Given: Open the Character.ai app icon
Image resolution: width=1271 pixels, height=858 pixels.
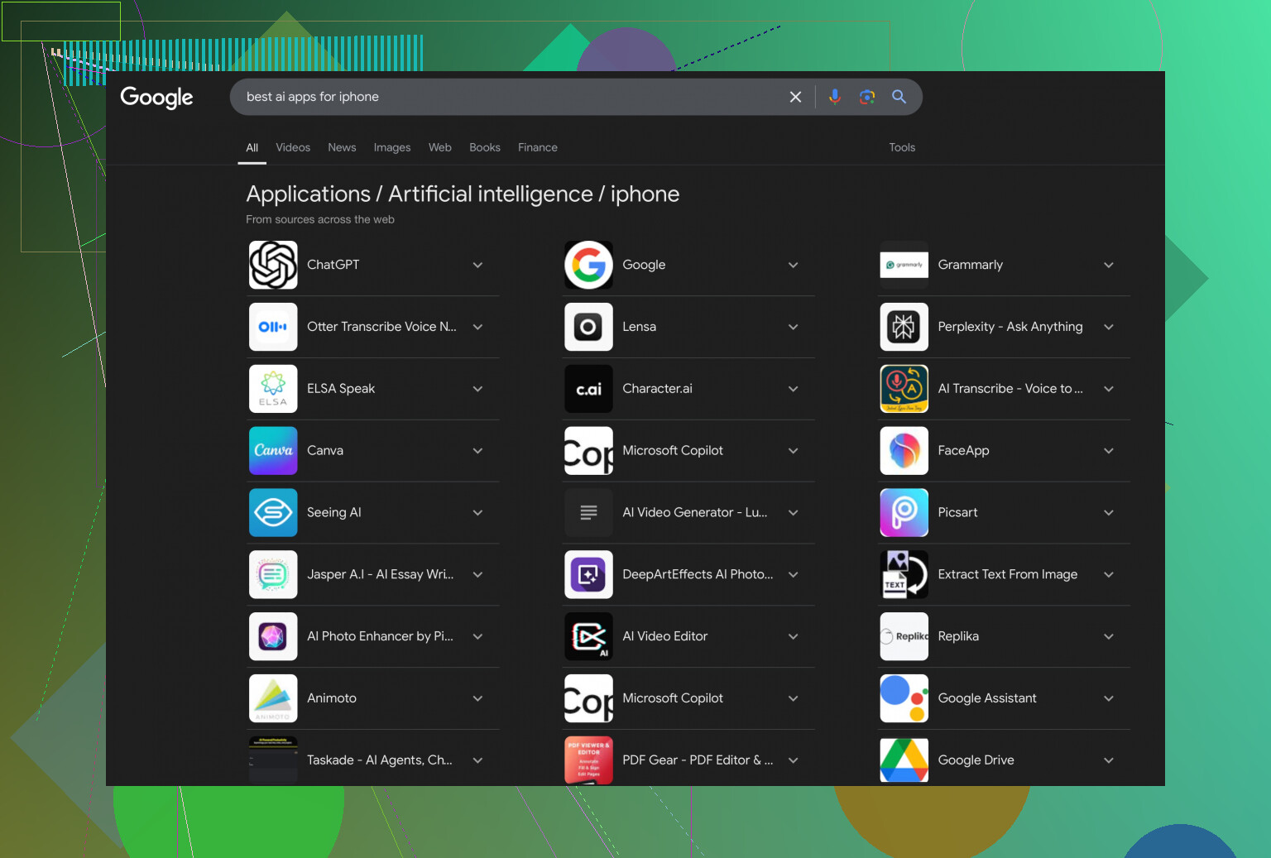Looking at the screenshot, I should (588, 389).
